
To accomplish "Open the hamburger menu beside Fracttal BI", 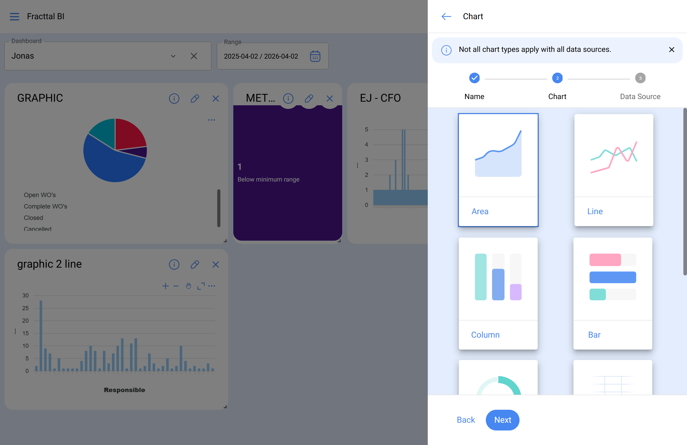I will (15, 16).
